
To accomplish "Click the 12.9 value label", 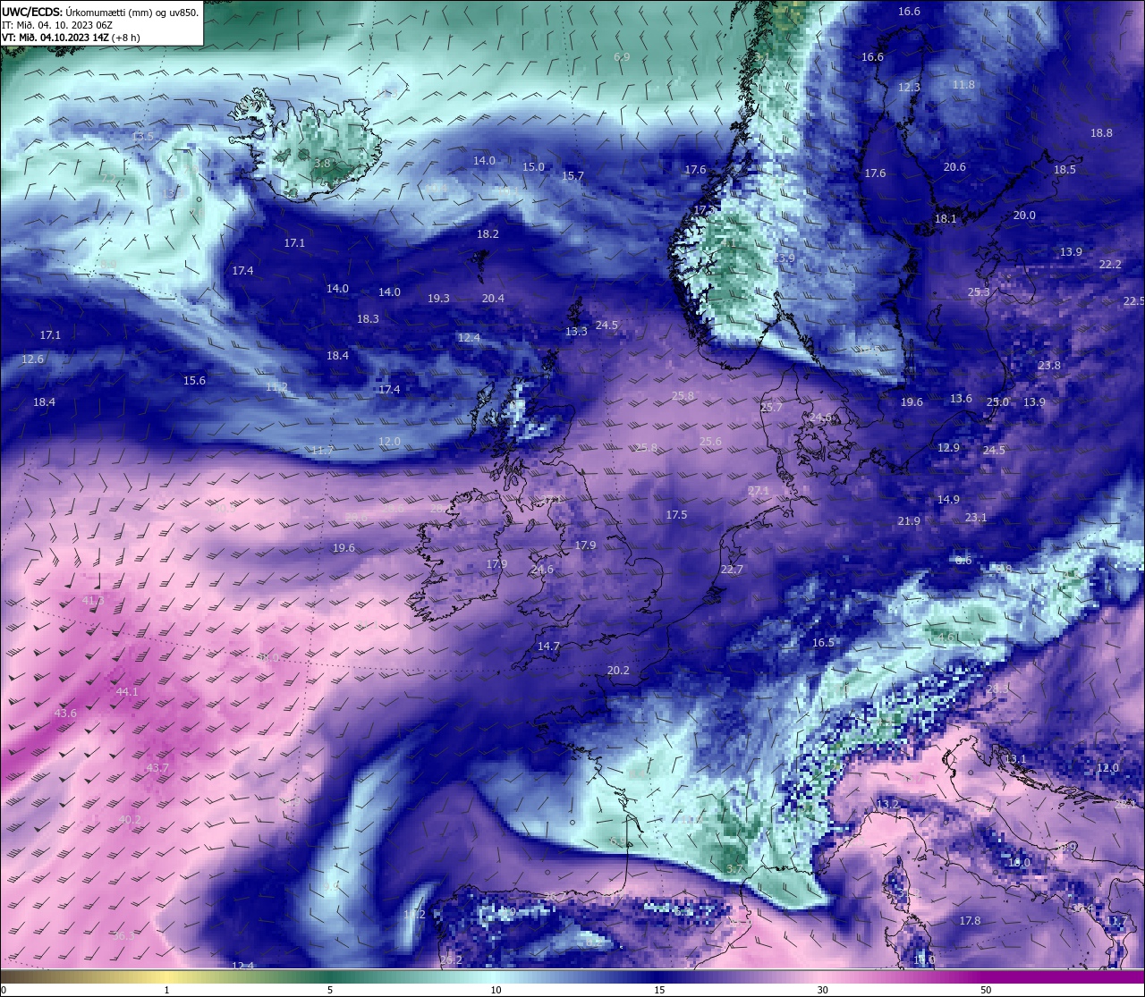I will (x=948, y=448).
